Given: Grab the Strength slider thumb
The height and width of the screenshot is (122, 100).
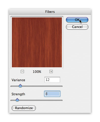Looking at the screenshot, I should 17,100.
